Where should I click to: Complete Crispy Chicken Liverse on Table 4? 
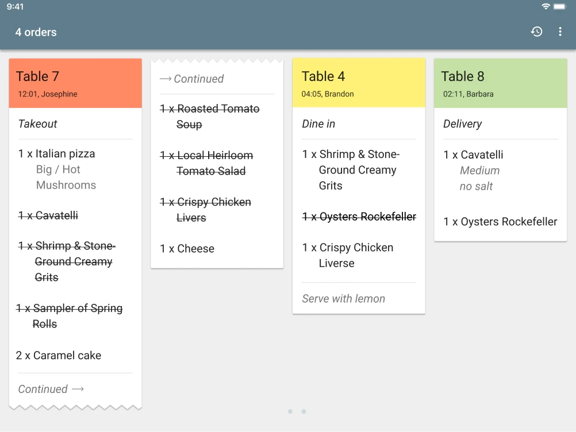348,256
